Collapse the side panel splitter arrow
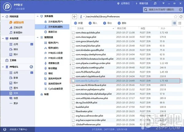Image resolution: width=184 pixels, height=132 pixels. [x=70, y=64]
